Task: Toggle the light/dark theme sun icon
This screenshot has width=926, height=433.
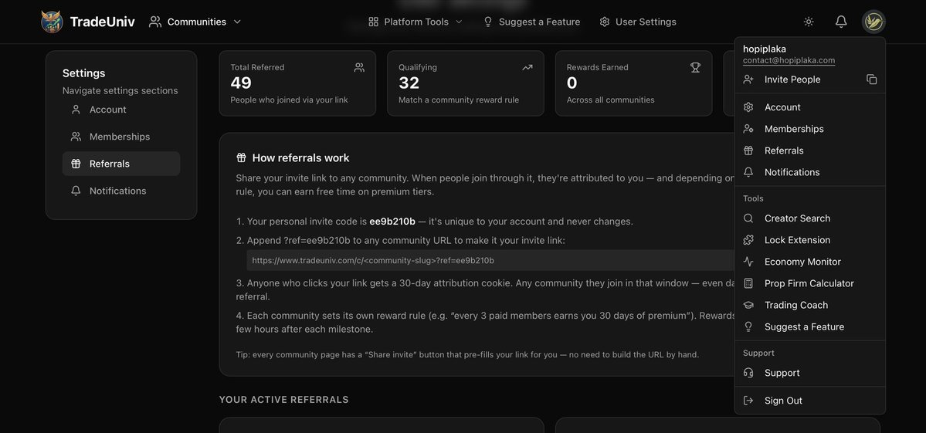Action: tap(809, 22)
